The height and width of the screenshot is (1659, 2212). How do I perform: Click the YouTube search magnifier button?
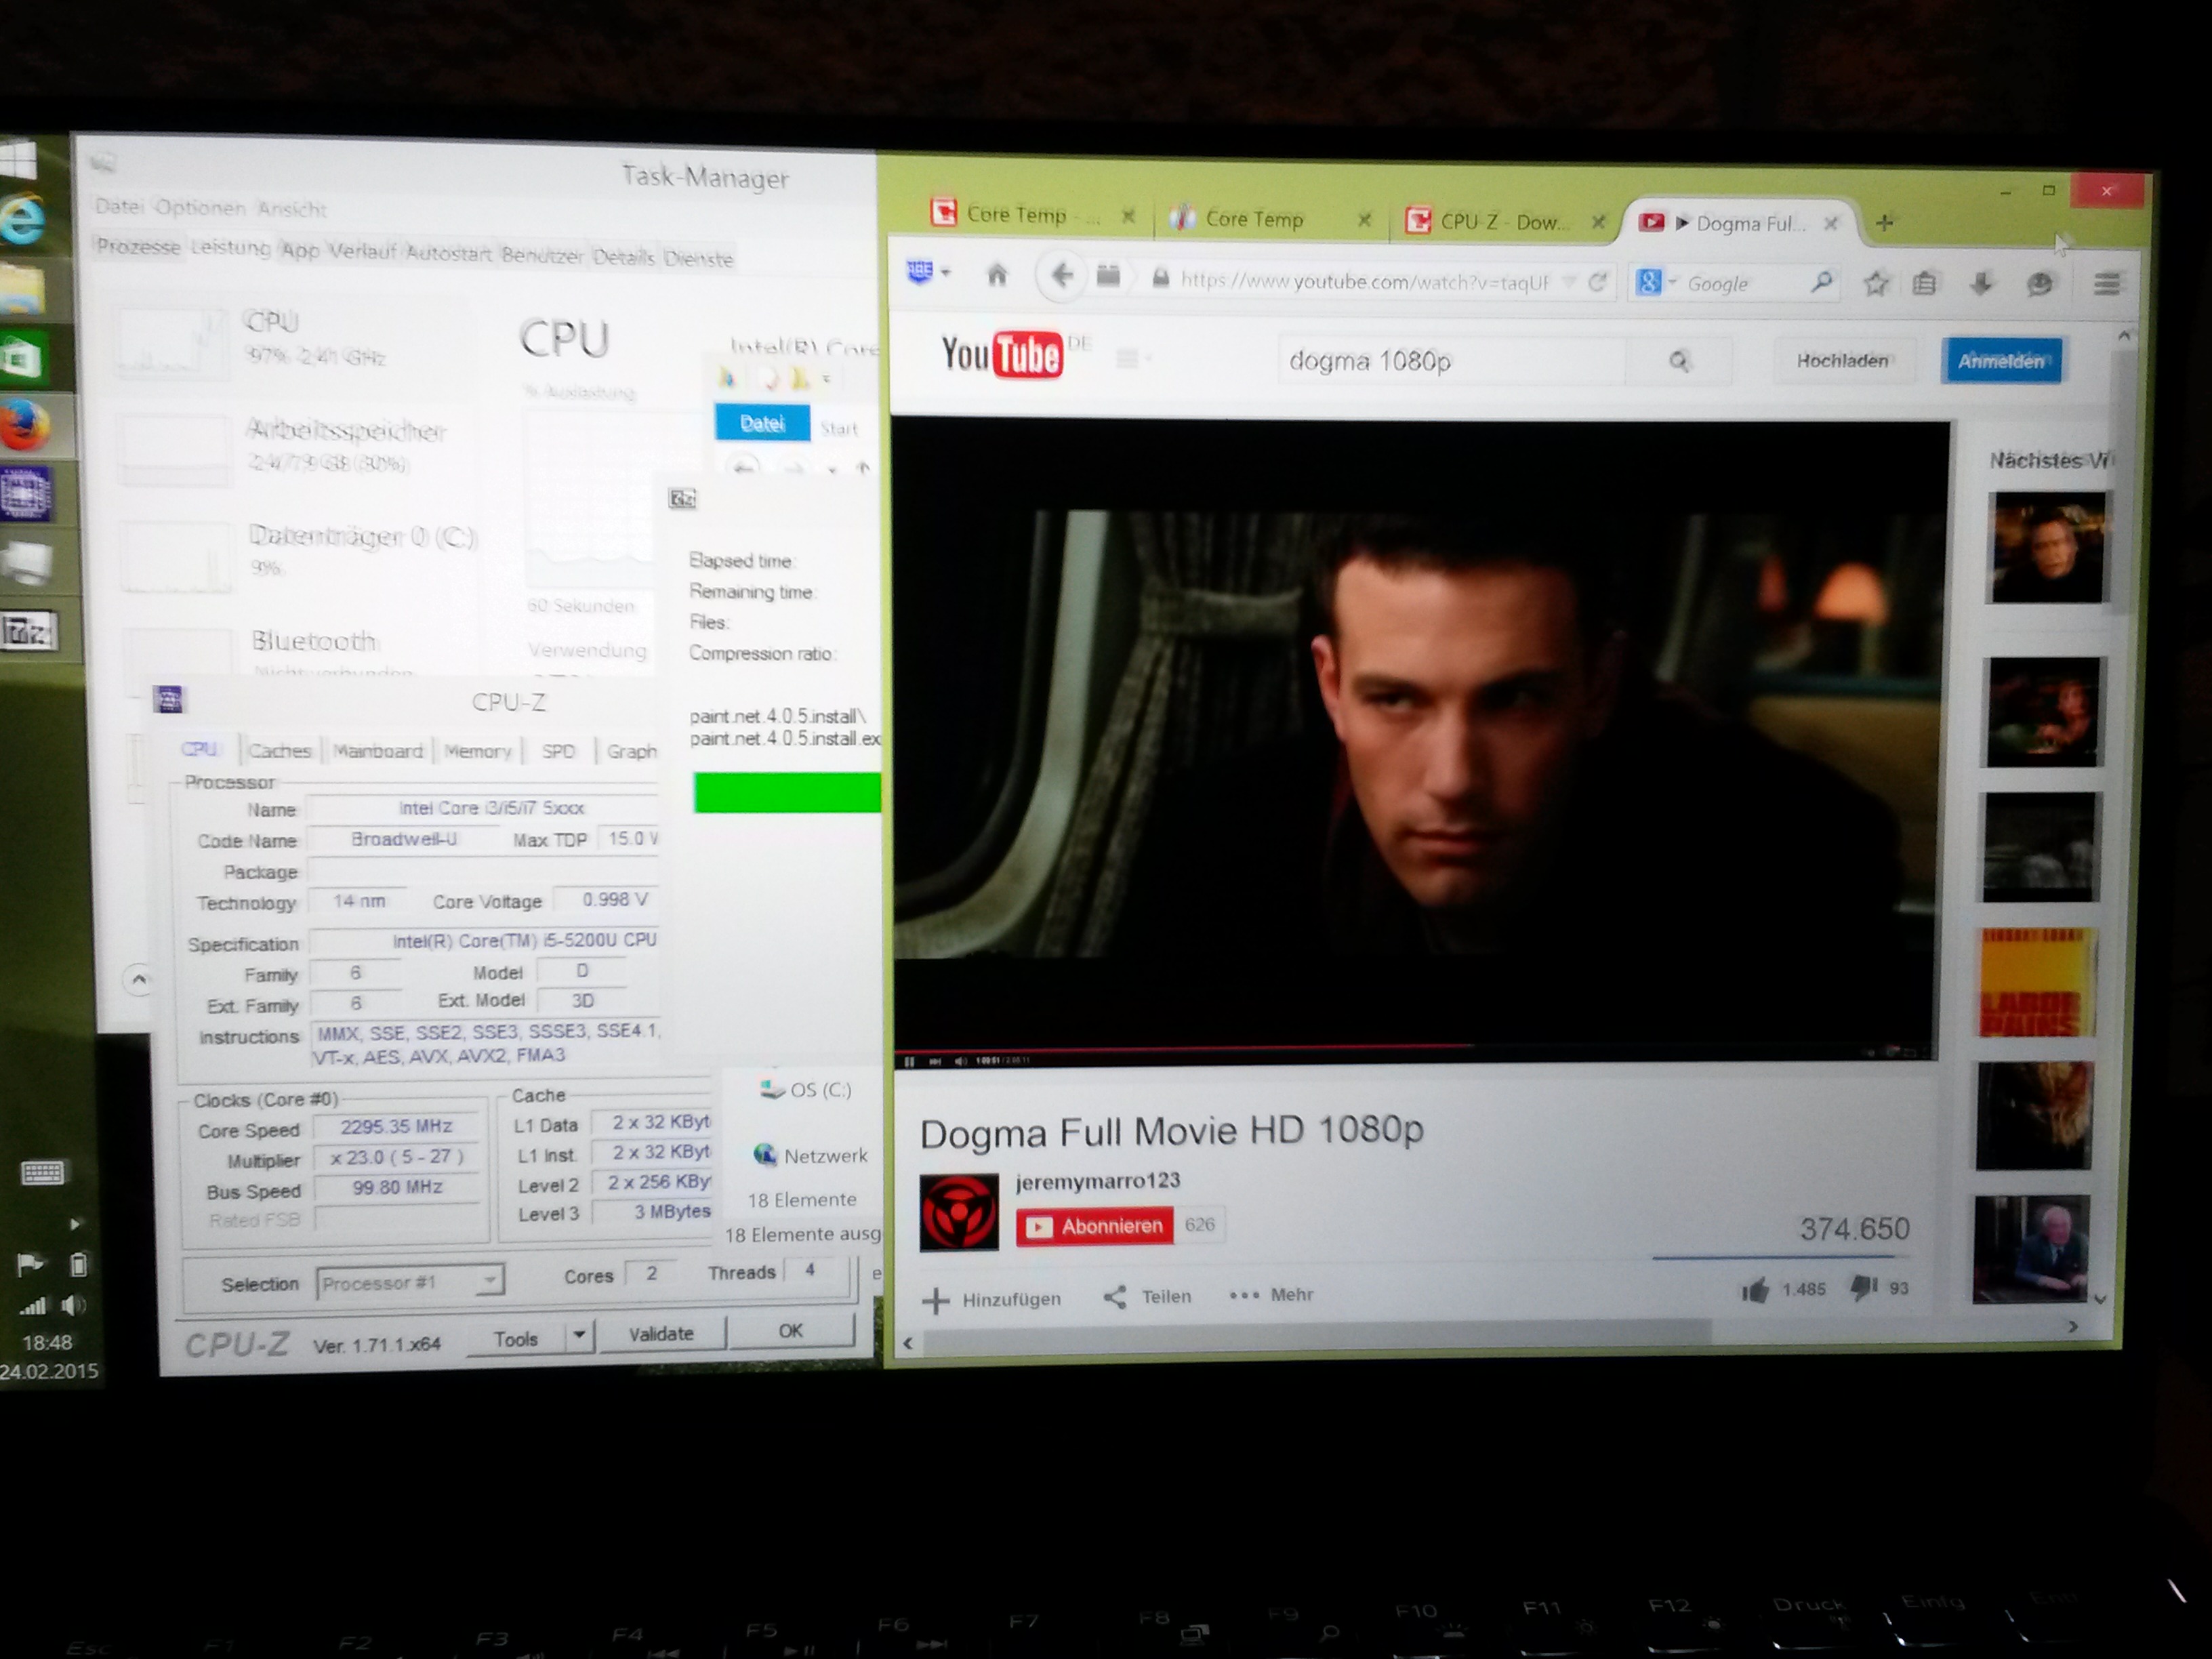coord(1679,361)
